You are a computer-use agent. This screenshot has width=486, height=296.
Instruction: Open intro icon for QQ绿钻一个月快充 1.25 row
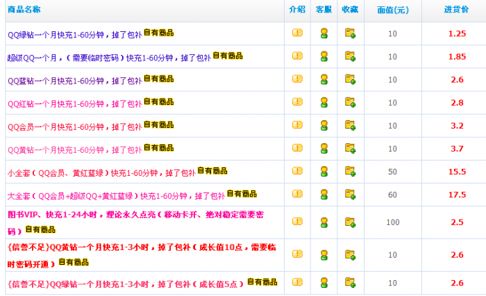[x=297, y=33]
